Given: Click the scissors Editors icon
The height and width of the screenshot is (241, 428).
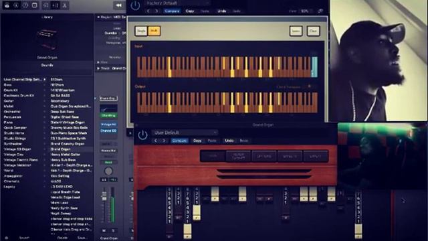Looking at the screenshot, I should point(65,5).
